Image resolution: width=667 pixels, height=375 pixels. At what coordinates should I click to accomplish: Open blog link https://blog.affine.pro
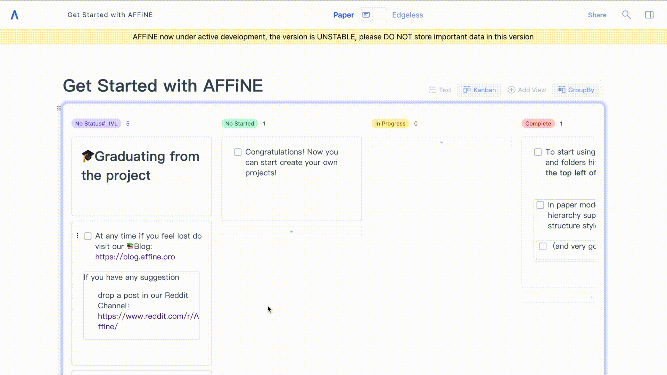point(135,256)
